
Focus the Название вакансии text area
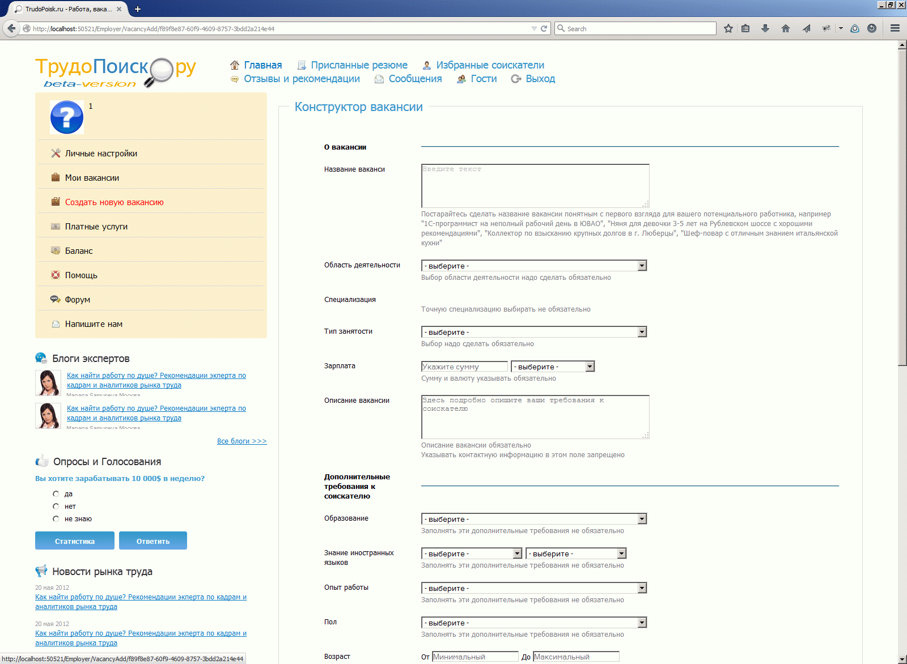click(535, 186)
